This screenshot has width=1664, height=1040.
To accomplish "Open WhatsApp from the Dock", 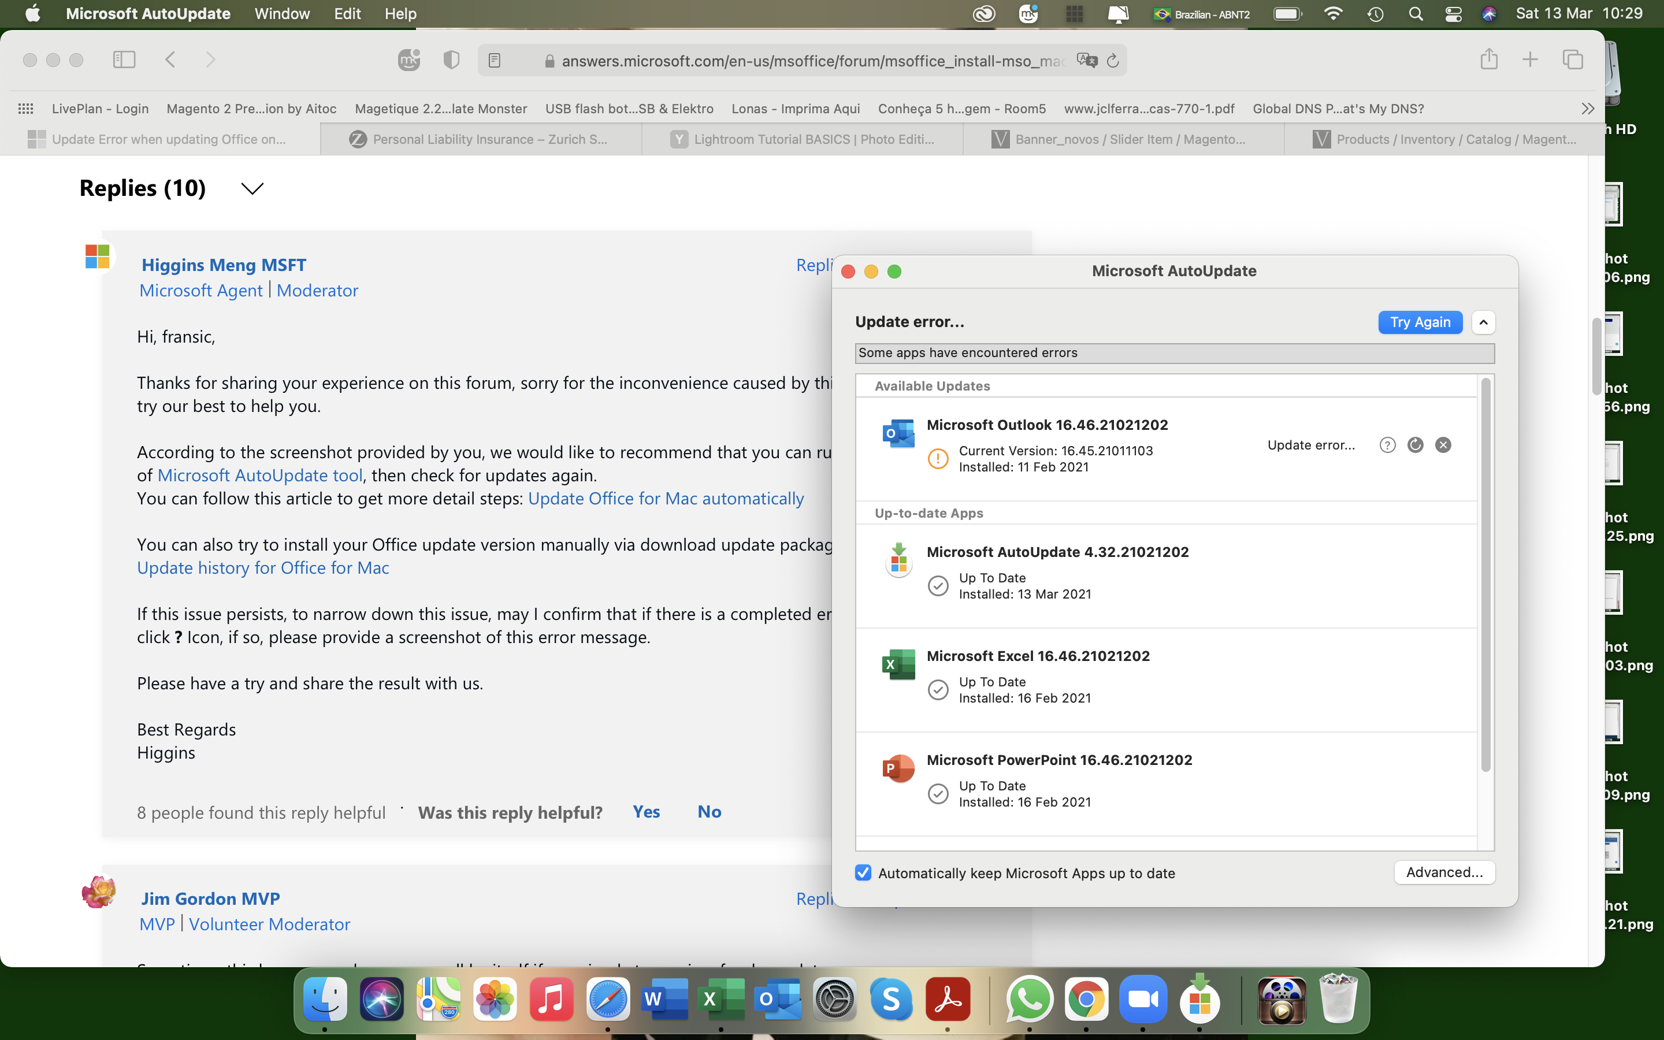I will 1030,999.
